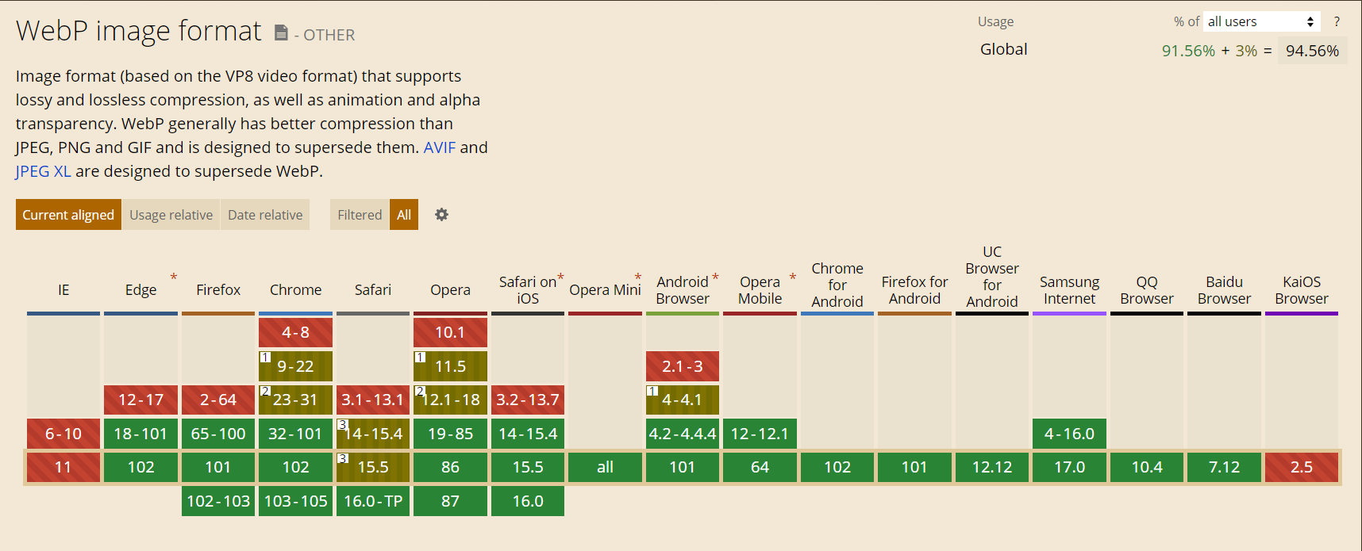Screen dimensions: 1362x551
Task: Select the Date relative tab
Action: click(265, 215)
